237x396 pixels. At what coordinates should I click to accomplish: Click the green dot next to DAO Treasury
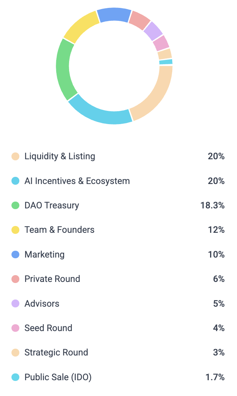point(15,206)
